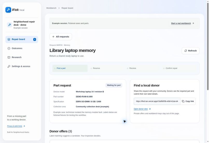209x143 pixels.
Task: Go to the Research section
Action: pyautogui.click(x=22, y=58)
